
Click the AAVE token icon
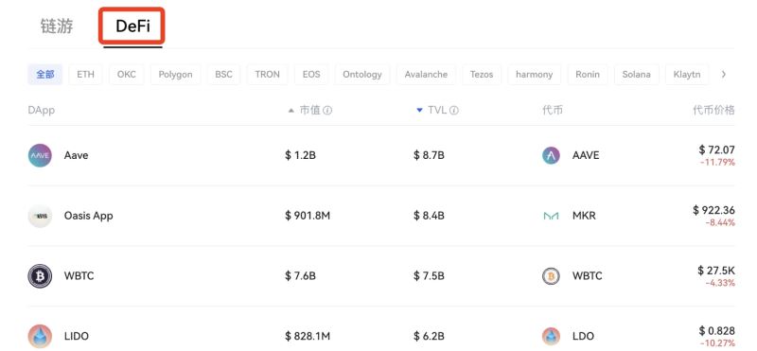click(x=551, y=155)
